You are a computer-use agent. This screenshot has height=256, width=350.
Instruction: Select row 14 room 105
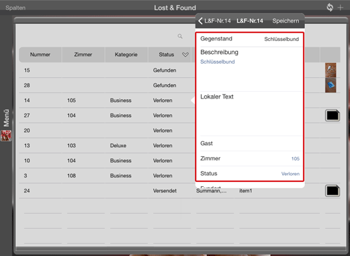click(71, 101)
